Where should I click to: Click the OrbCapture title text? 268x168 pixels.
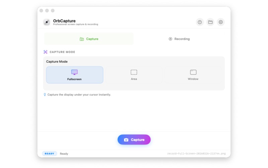tap(64, 21)
